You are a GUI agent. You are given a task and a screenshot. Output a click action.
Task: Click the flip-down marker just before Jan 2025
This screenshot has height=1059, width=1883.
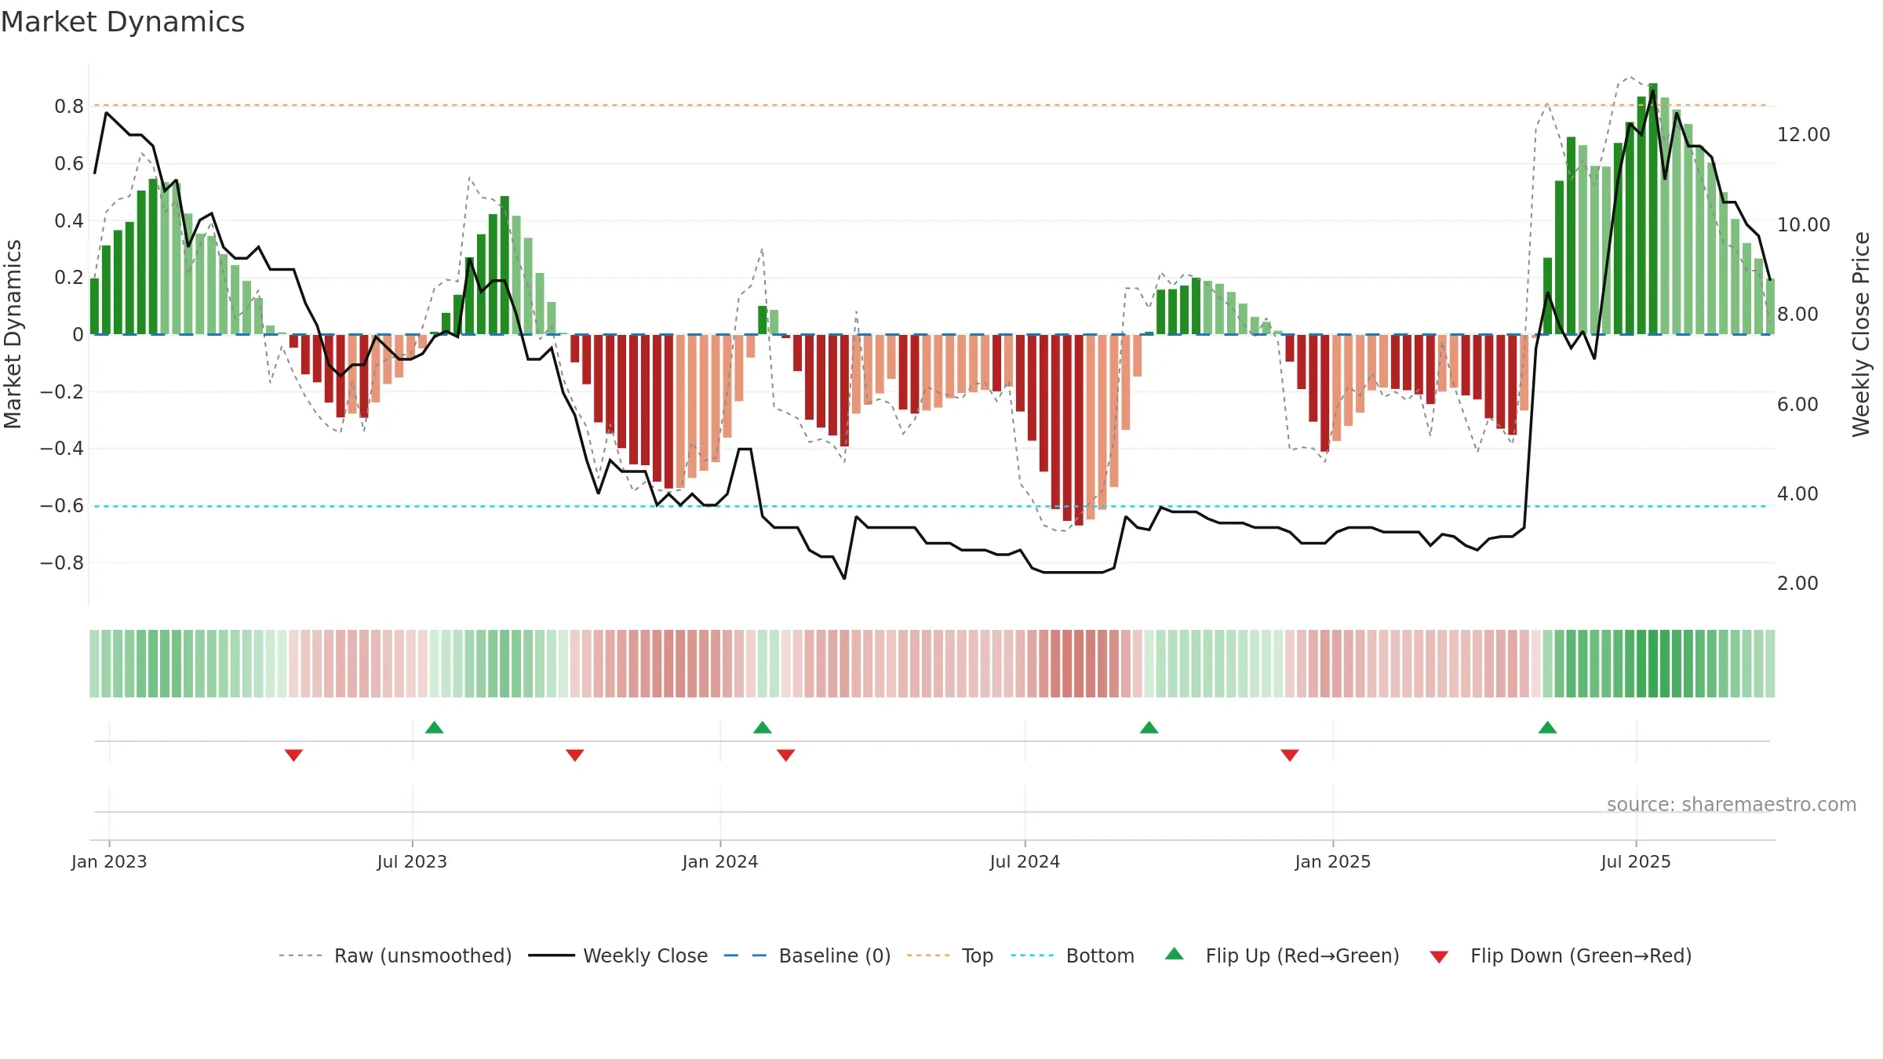coord(1289,755)
